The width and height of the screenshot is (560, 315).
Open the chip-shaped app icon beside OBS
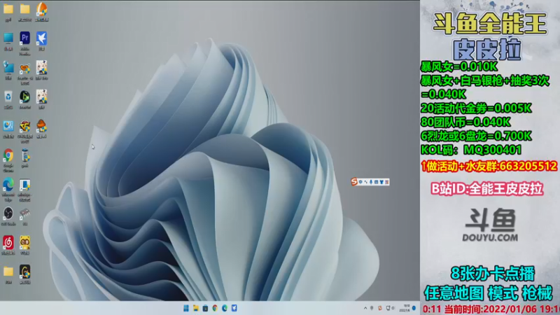tap(24, 213)
